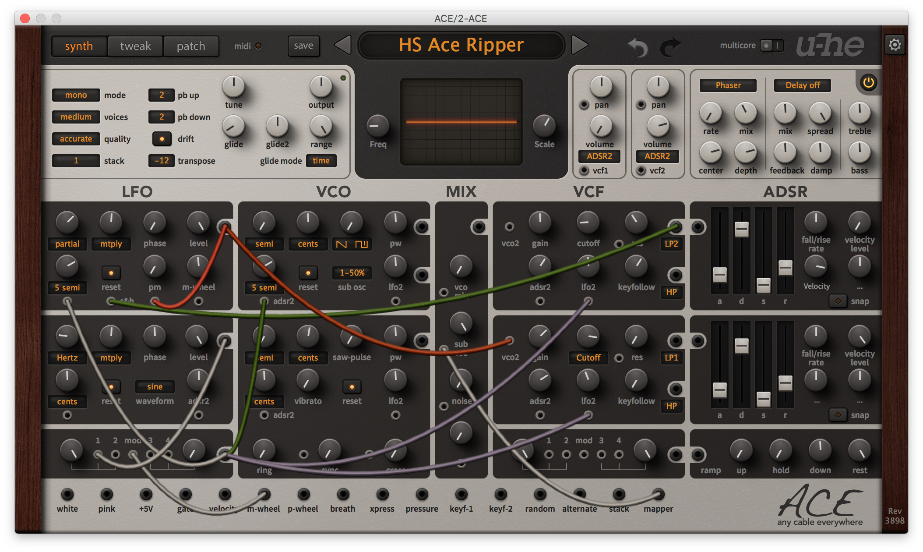This screenshot has height=552, width=923.
Task: Select the vcf1 output radio
Action: pyautogui.click(x=584, y=170)
